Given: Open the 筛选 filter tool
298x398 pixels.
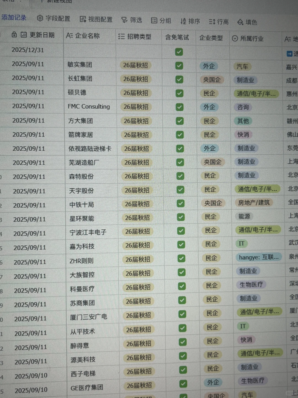Looking at the screenshot, I should click(x=132, y=20).
